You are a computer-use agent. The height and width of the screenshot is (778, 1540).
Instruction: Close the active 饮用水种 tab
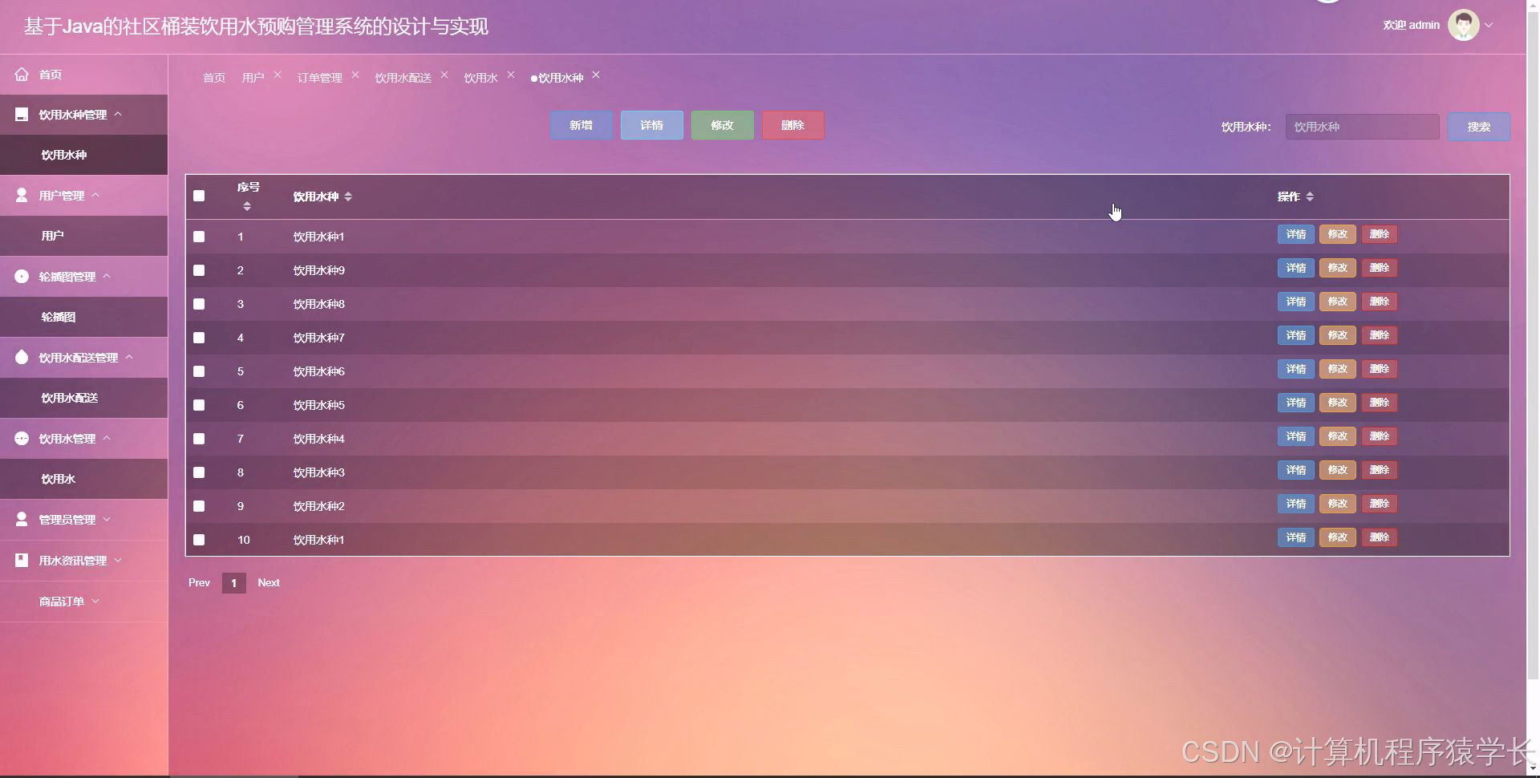coord(596,75)
